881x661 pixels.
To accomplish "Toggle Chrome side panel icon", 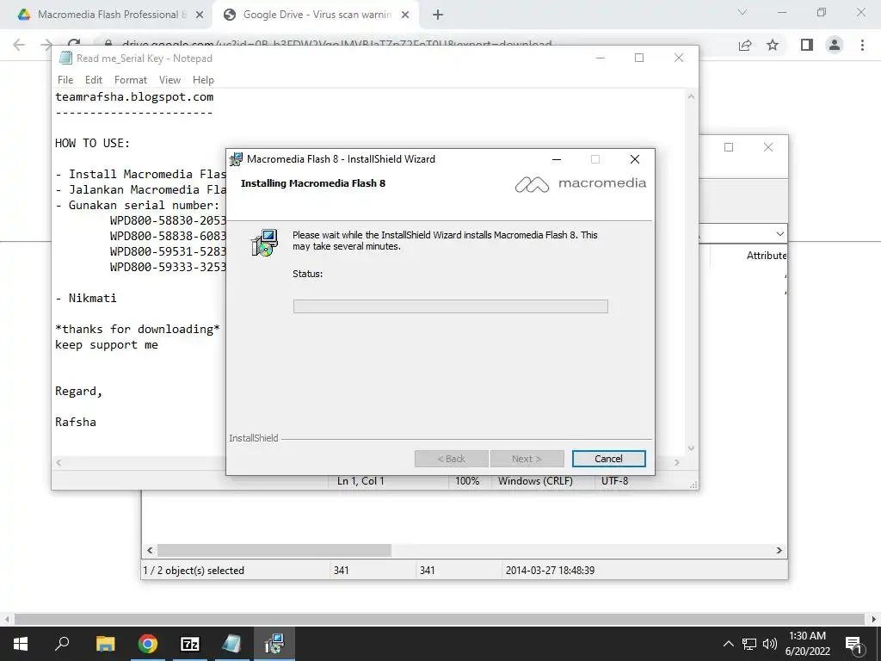I will click(x=807, y=45).
